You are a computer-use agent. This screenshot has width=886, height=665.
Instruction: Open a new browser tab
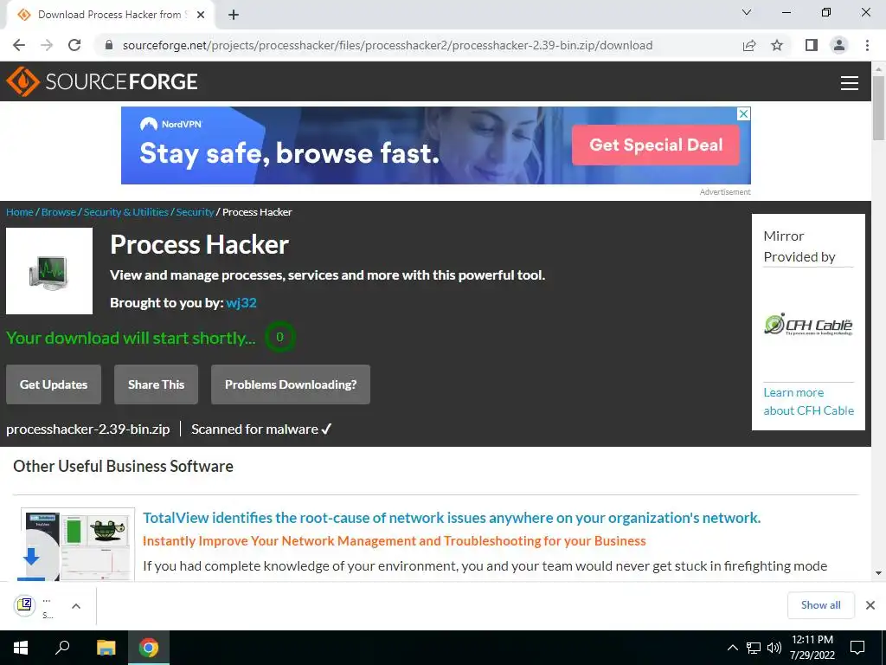[234, 16]
